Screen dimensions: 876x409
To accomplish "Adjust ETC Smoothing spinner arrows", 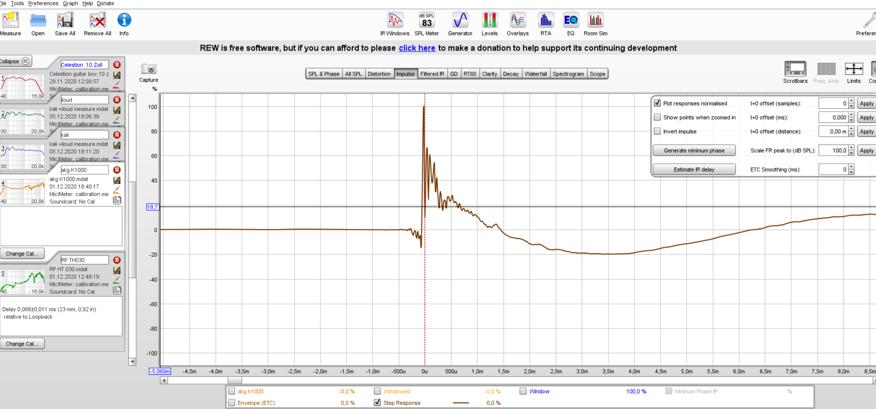I will 851,169.
